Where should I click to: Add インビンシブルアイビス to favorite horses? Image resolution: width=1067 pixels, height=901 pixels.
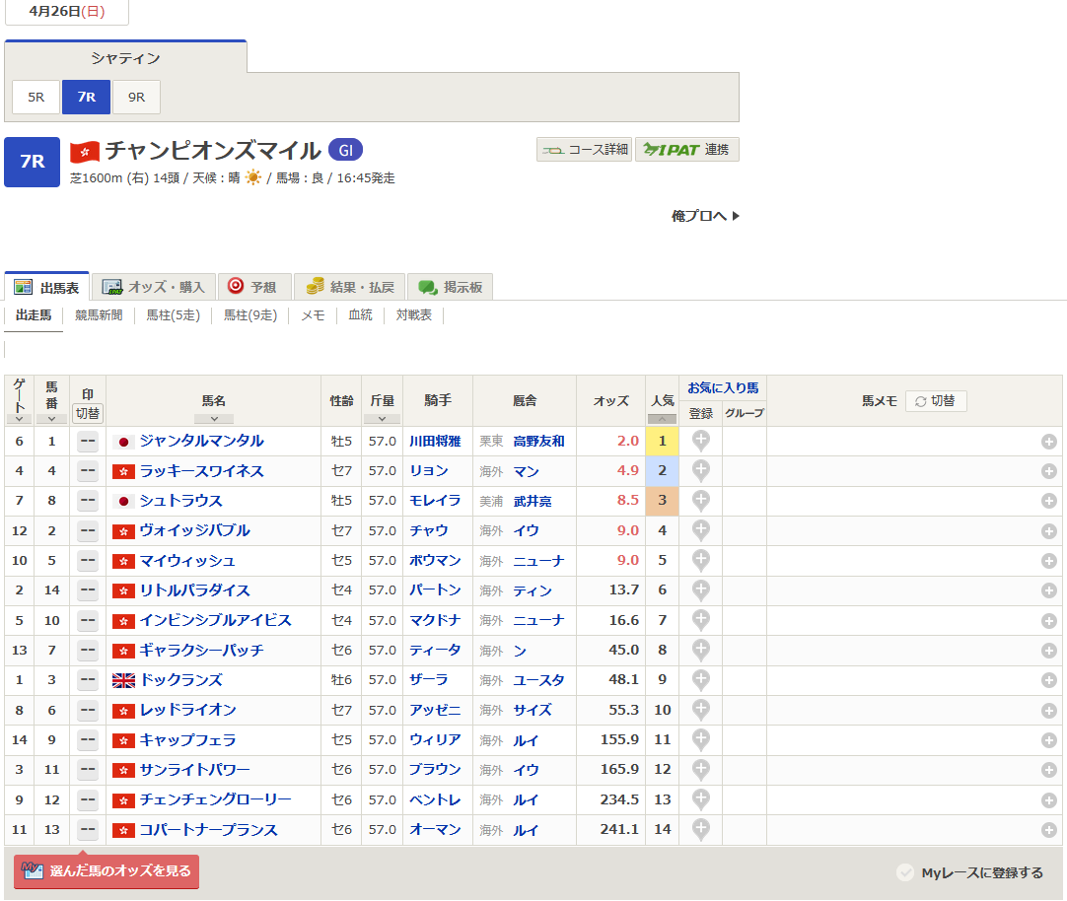[x=701, y=621]
